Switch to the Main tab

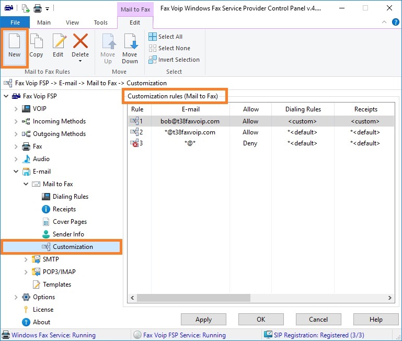(x=44, y=22)
